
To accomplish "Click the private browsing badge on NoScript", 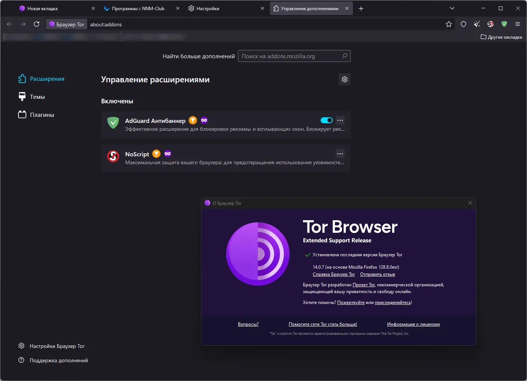I will click(x=168, y=154).
